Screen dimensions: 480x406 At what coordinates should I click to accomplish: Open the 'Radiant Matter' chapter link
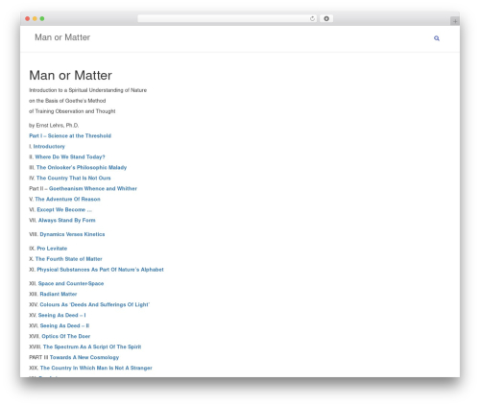[x=59, y=294]
